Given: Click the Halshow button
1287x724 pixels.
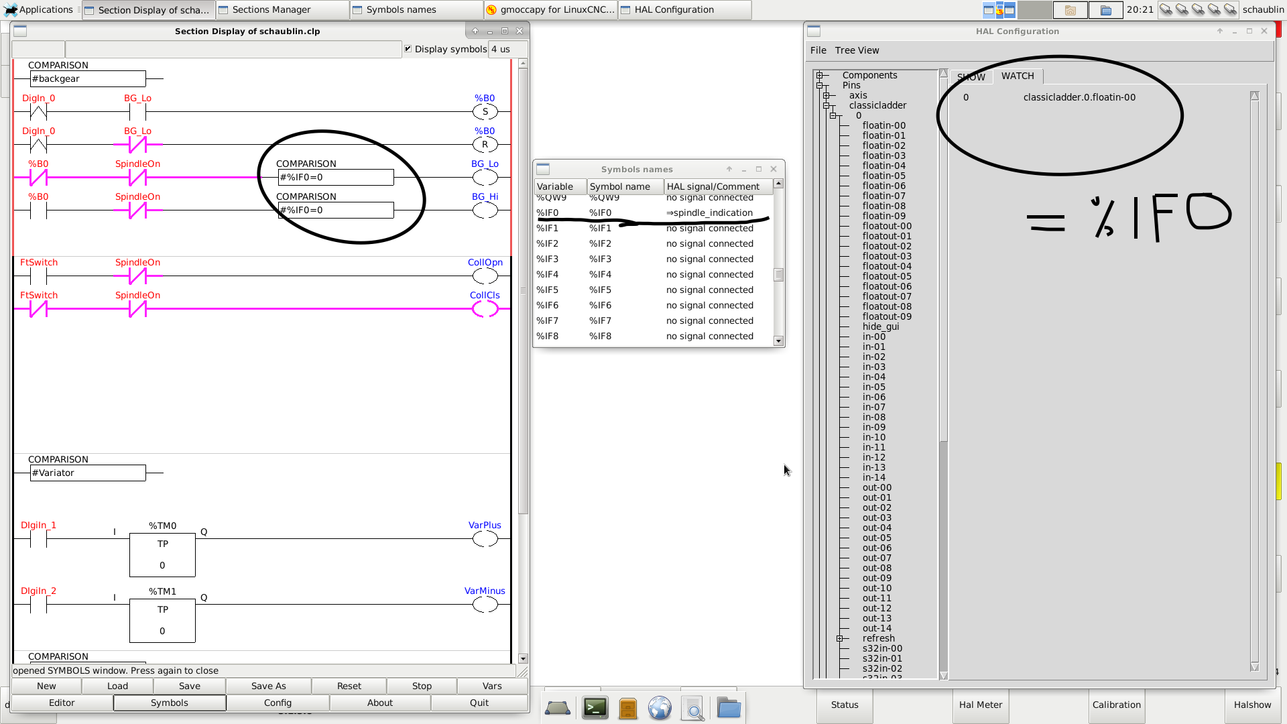Looking at the screenshot, I should coord(1252,705).
